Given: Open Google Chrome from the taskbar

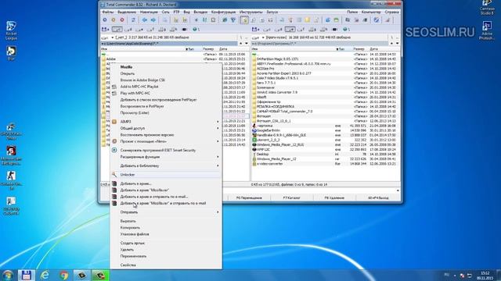Looking at the screenshot, I should (63, 275).
